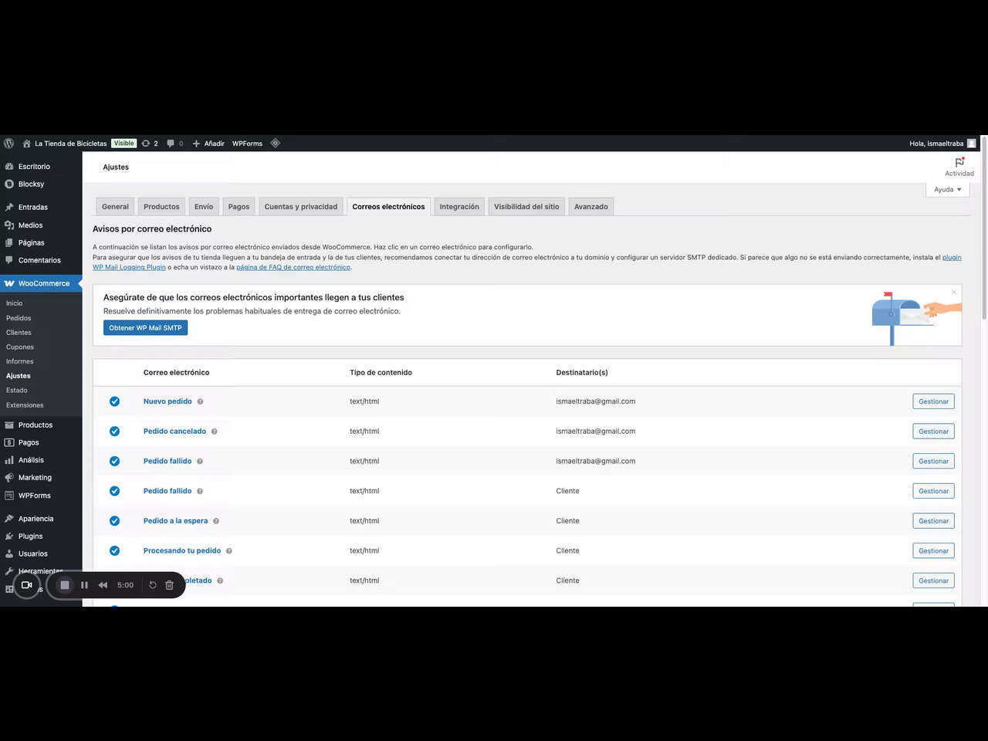
Task: Open Pedidos in the WooCommerce submenu
Action: pos(19,318)
